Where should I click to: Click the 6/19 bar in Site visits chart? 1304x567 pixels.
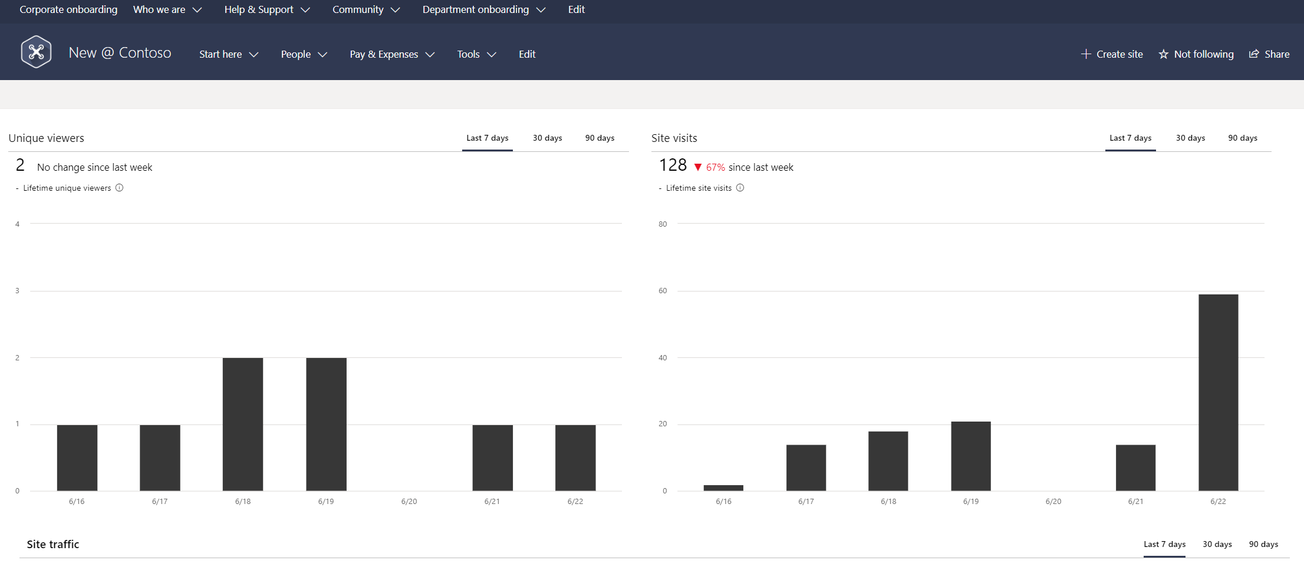tap(971, 456)
